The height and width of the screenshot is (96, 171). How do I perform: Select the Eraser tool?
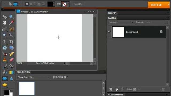(x=11, y=60)
